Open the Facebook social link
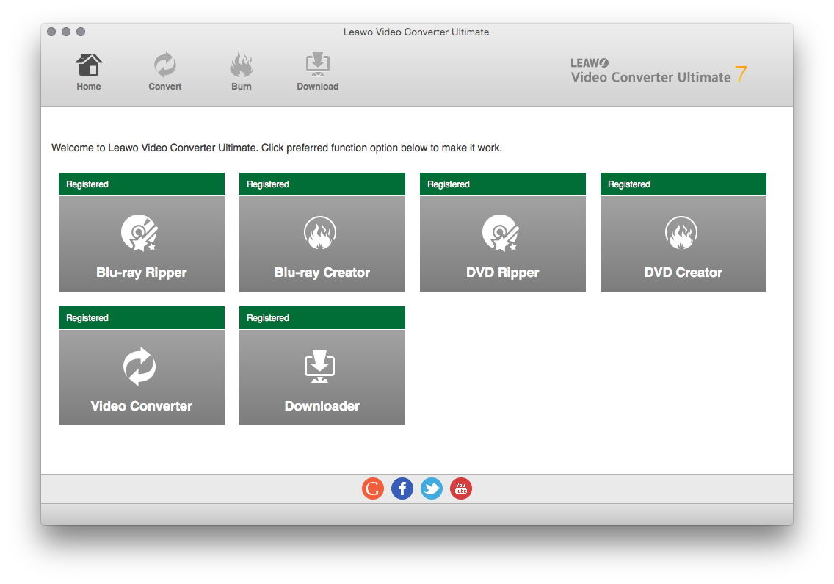This screenshot has width=834, height=584. pyautogui.click(x=402, y=489)
